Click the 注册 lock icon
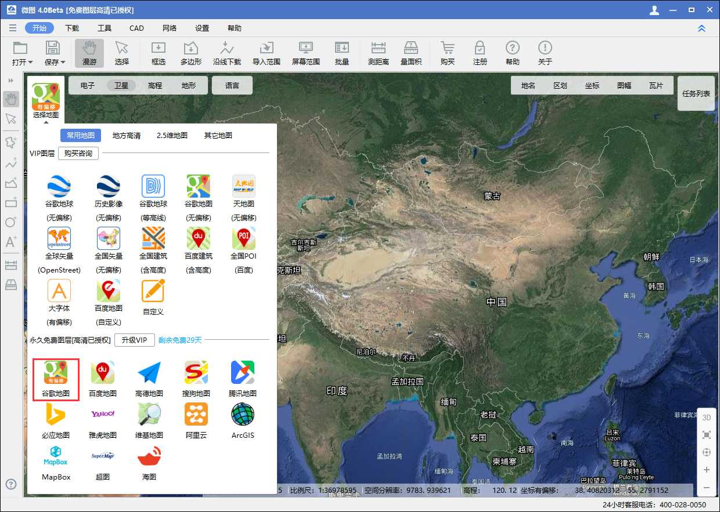This screenshot has width=720, height=512. tap(480, 53)
